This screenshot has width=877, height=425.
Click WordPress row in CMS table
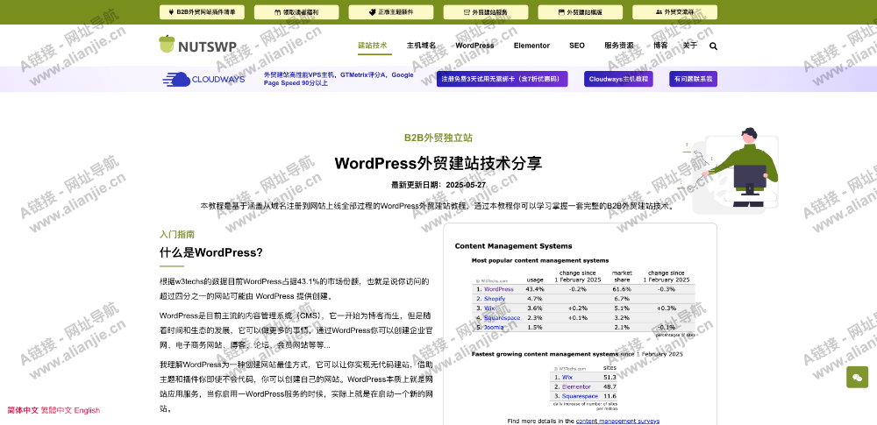tap(584, 289)
